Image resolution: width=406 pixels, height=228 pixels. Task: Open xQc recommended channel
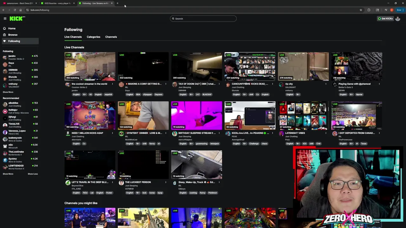[x=20, y=146]
